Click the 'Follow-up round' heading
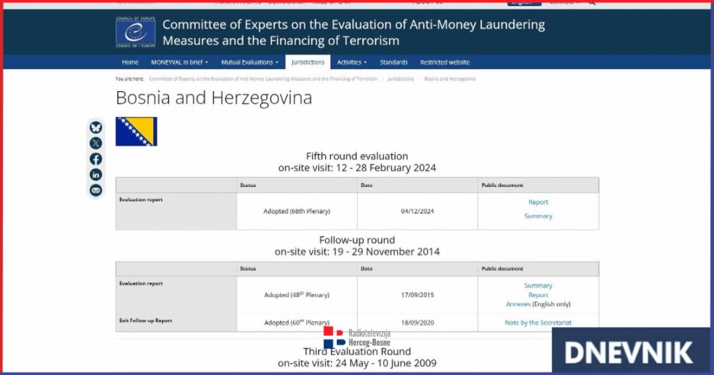The height and width of the screenshot is (375, 714). [x=357, y=240]
